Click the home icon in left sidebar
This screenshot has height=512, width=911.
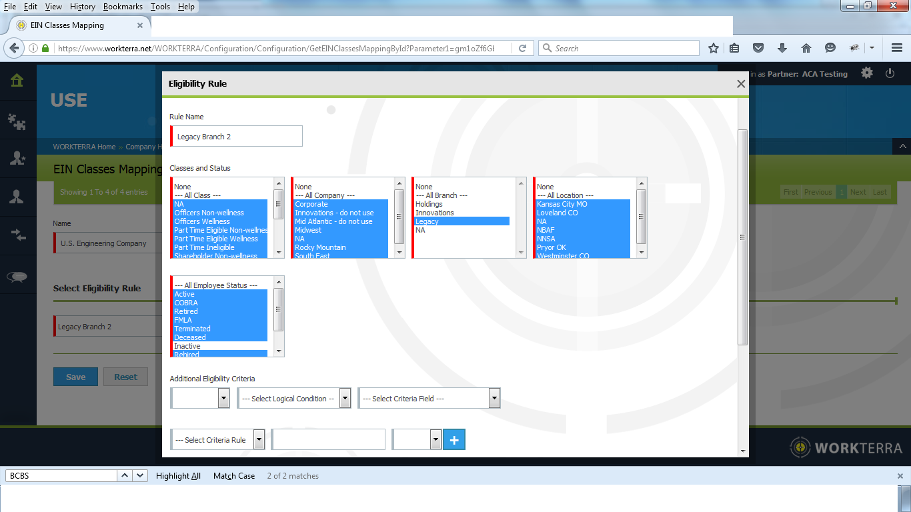point(17,81)
